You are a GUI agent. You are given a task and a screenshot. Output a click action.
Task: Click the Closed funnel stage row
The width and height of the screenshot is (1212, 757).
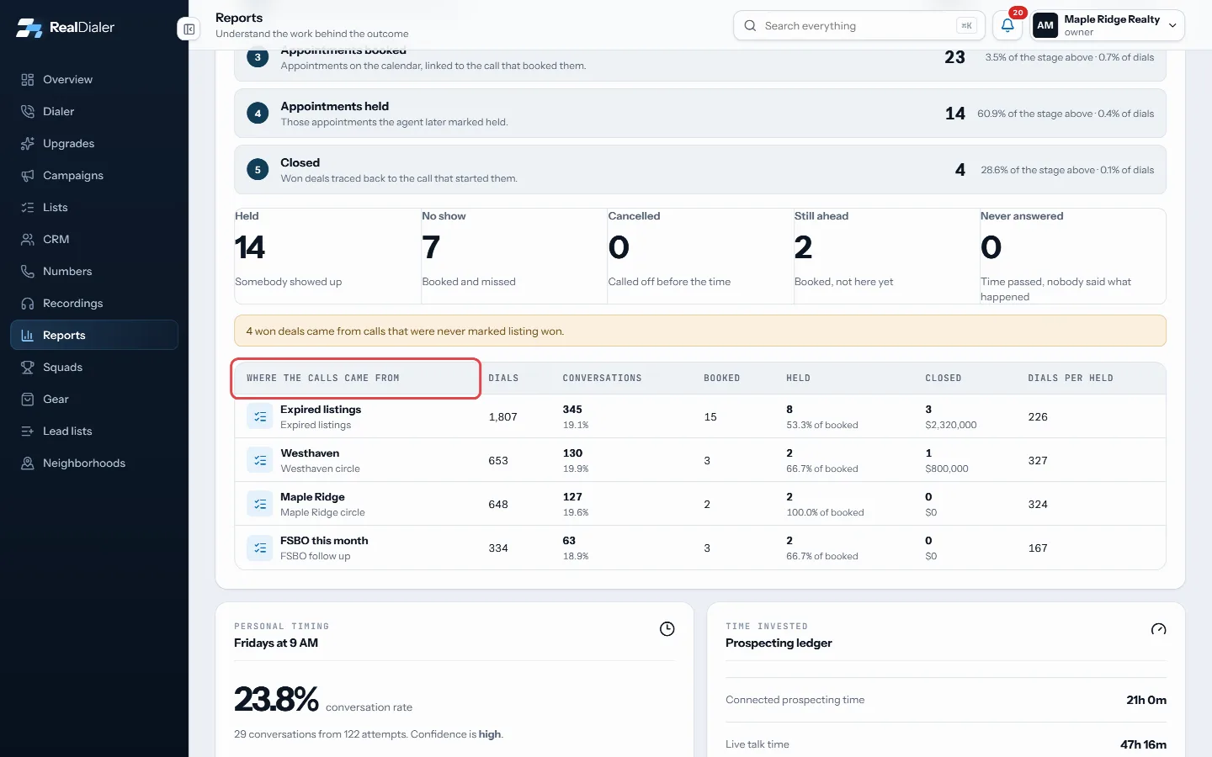[700, 170]
